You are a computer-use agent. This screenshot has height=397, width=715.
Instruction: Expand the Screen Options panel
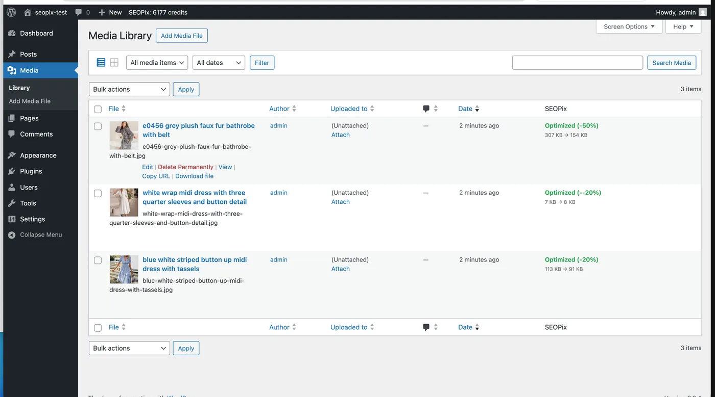click(x=629, y=27)
